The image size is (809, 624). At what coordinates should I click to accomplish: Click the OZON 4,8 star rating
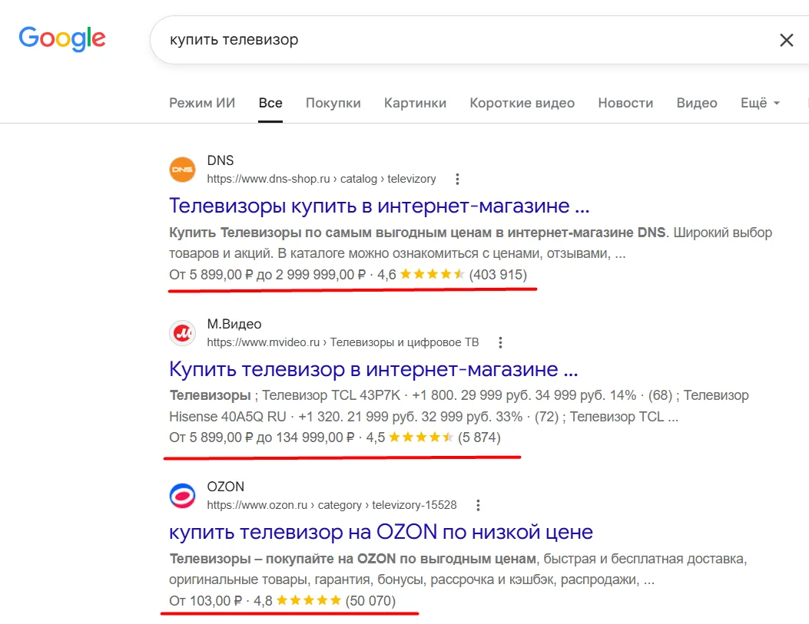pyautogui.click(x=297, y=601)
